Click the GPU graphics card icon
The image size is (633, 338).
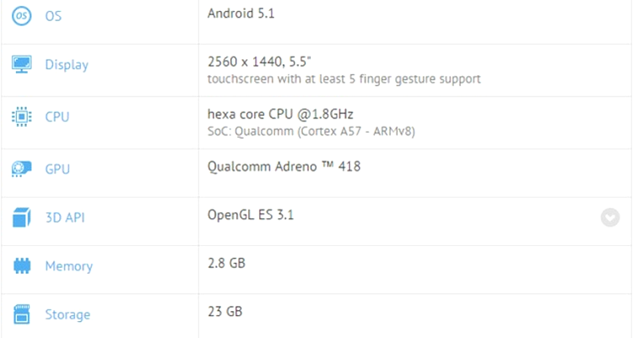pyautogui.click(x=21, y=169)
